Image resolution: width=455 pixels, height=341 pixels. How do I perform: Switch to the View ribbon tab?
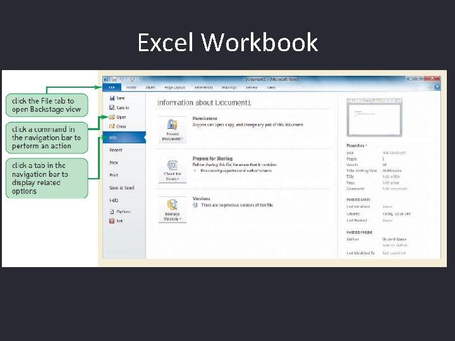coord(271,87)
